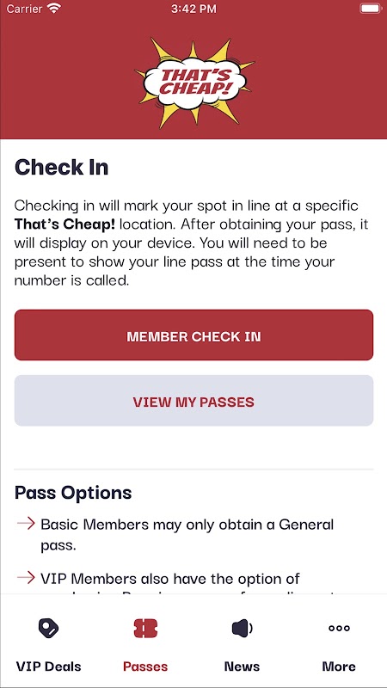The height and width of the screenshot is (688, 387).
Task: Tap the That's Cheap! logo
Action: click(x=193, y=83)
